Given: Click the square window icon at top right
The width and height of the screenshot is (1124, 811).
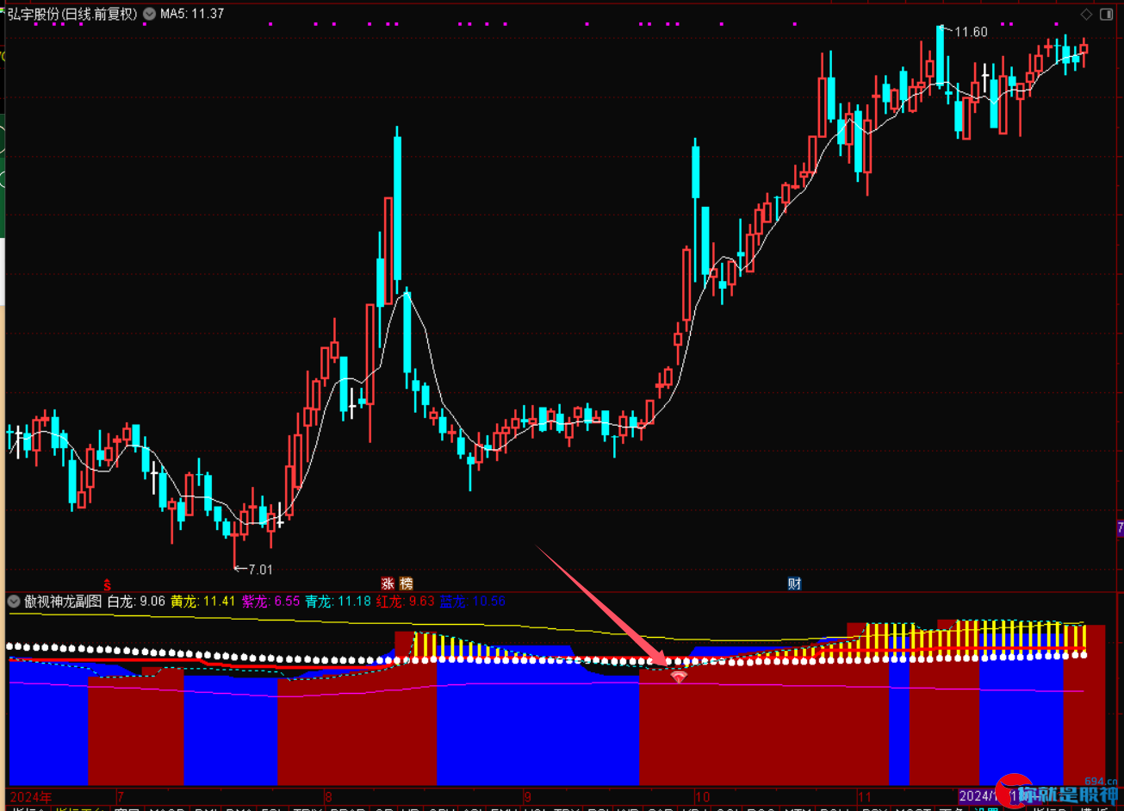Looking at the screenshot, I should tap(1106, 14).
